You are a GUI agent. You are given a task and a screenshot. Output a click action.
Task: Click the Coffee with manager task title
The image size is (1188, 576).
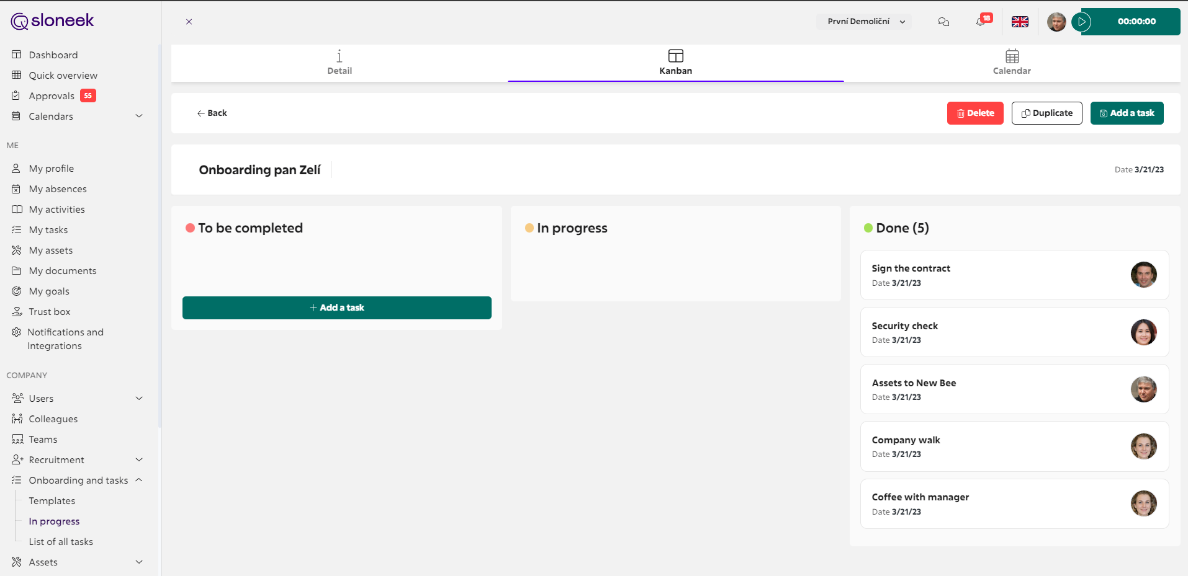pyautogui.click(x=920, y=497)
